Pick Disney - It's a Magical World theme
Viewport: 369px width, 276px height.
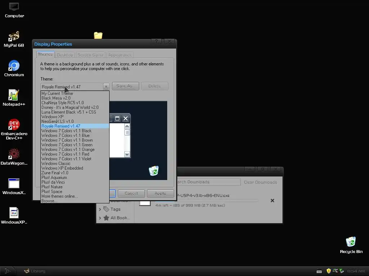click(x=75, y=107)
